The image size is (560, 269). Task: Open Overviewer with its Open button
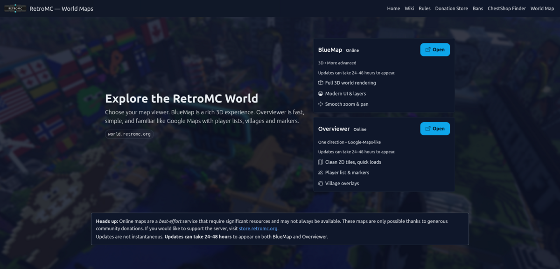(435, 129)
